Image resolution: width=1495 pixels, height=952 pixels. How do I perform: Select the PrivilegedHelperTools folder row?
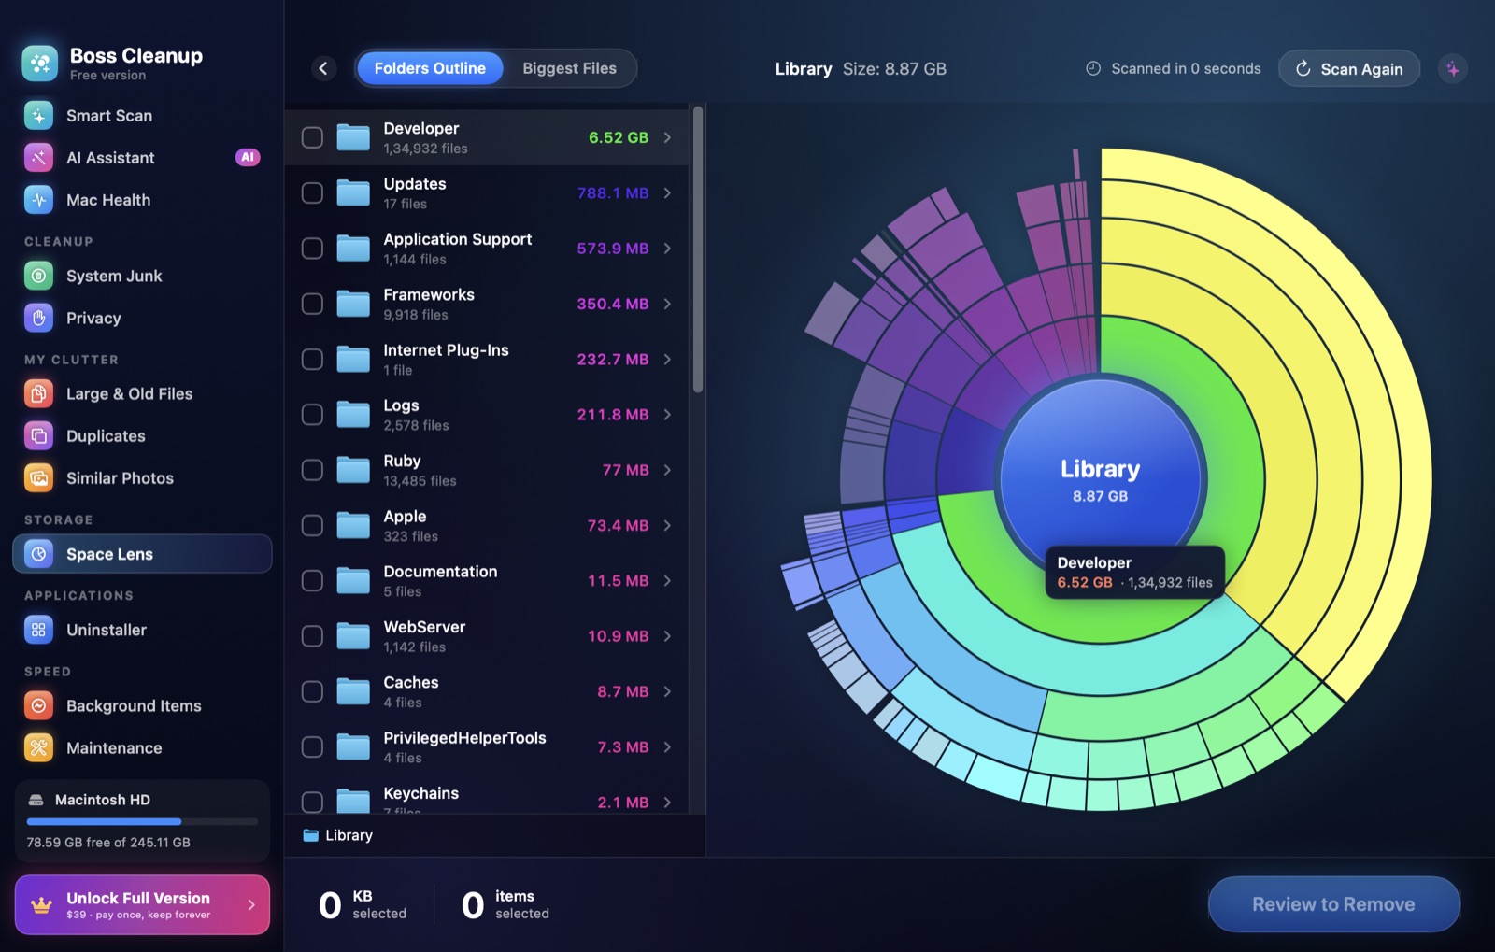coord(487,747)
